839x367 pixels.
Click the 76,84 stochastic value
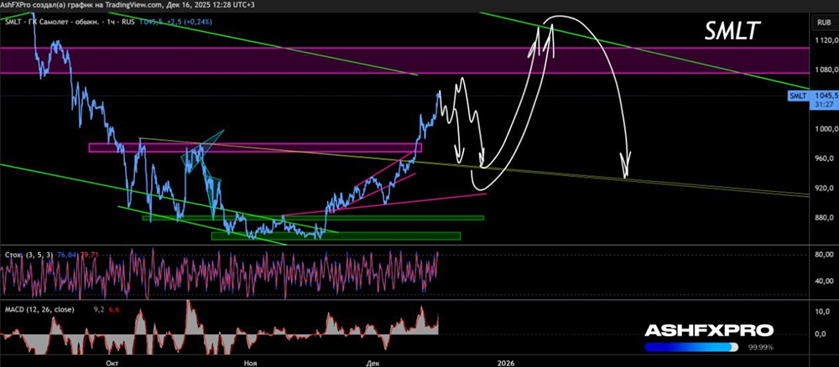pos(66,256)
